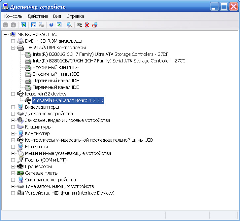Click scan for hardware changes icon
Screen dimensions: 240x221
[69, 25]
